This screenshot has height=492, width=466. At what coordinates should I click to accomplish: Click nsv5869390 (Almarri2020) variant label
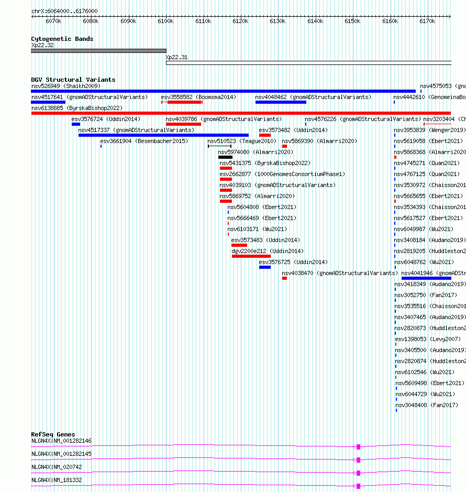pos(319,141)
